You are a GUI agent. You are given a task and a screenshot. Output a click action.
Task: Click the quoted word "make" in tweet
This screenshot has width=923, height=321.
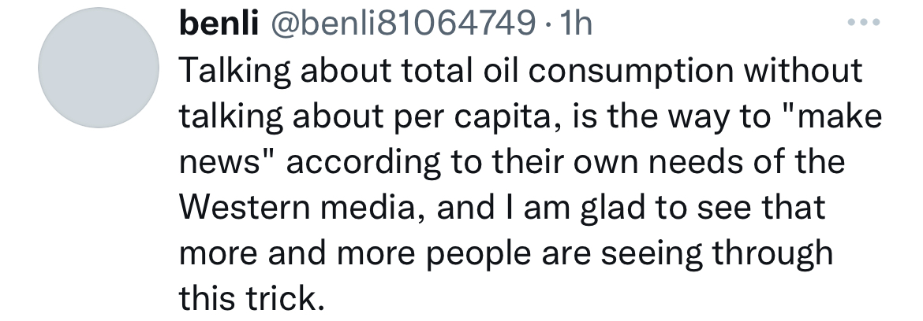click(x=839, y=117)
